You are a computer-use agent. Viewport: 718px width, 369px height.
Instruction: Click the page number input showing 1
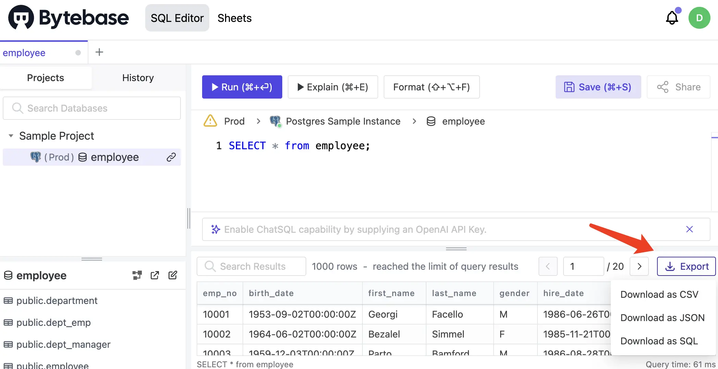coord(583,266)
